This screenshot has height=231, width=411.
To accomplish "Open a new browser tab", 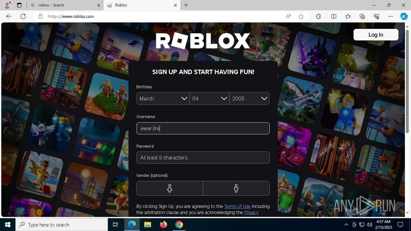I will [186, 5].
